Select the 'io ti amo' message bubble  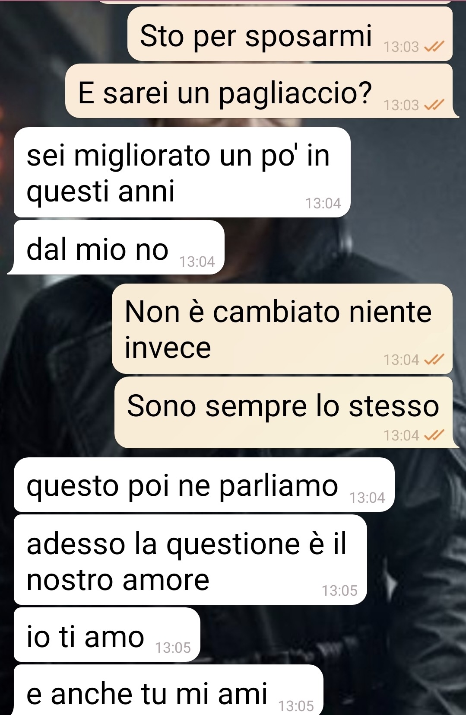tap(107, 635)
